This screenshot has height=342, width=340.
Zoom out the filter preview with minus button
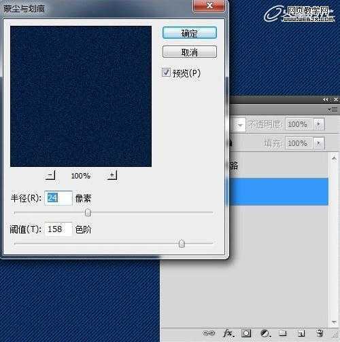[x=50, y=175]
